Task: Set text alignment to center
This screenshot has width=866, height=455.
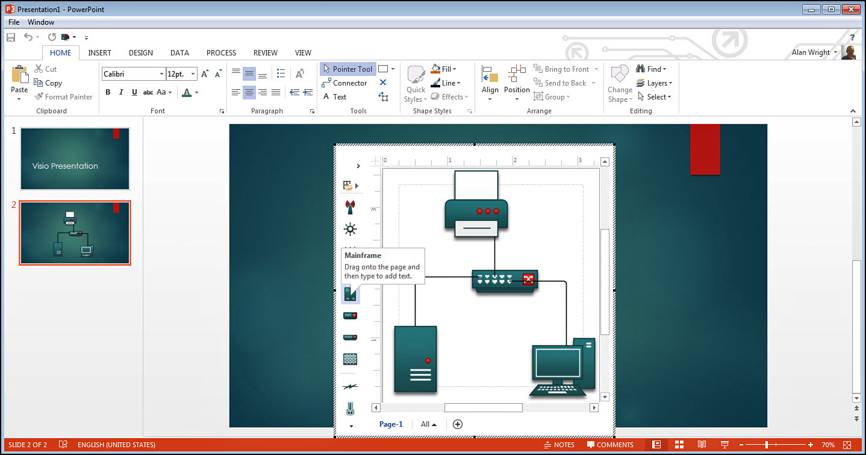Action: (x=249, y=92)
